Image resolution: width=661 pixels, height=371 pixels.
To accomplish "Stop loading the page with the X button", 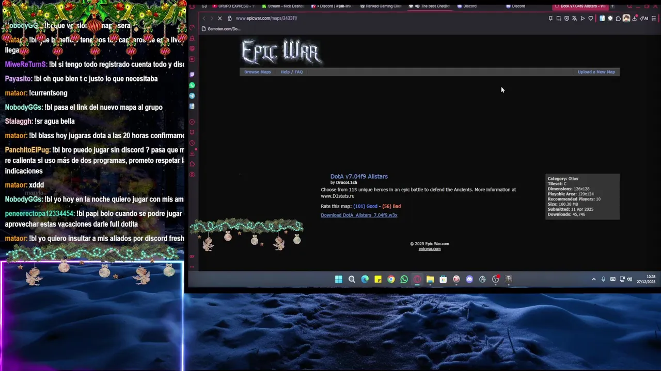I will pos(219,18).
